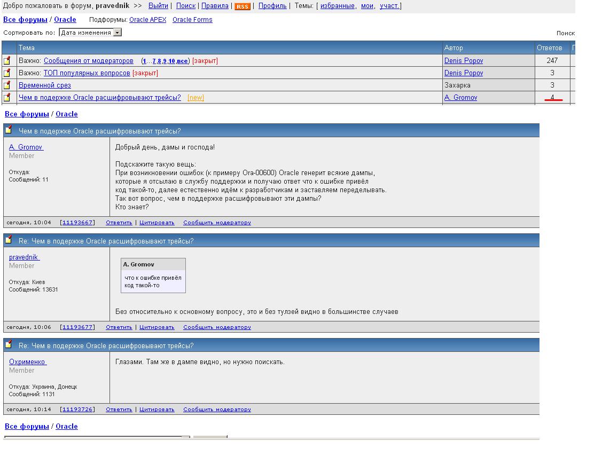
Task: Click the post icon in pravednik's reply header
Action: pyautogui.click(x=9, y=240)
